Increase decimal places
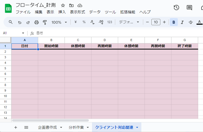The image size is (203, 132). [101, 22]
